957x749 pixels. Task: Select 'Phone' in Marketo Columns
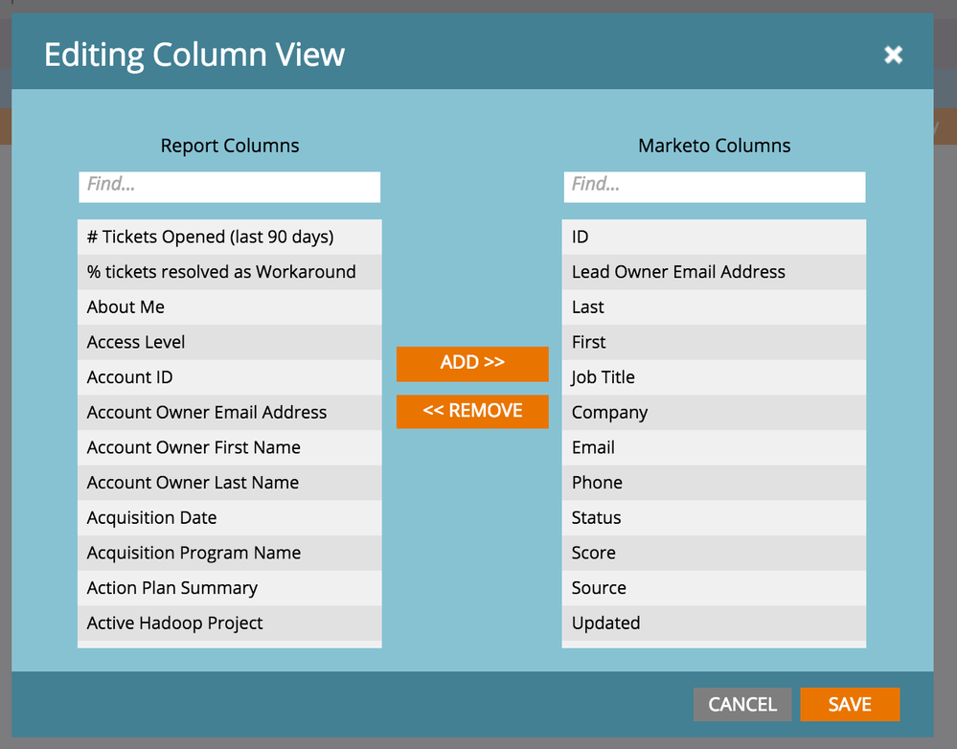[x=714, y=483]
